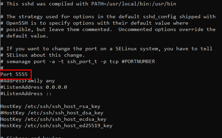
Task: Click the word OpenSSH in comments
Action: 17,23
